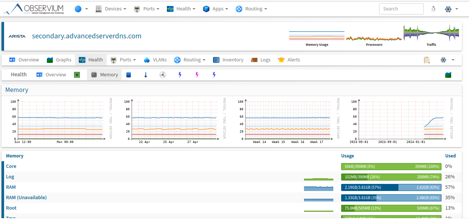Switch to graphs view icon in Health bar

pyautogui.click(x=448, y=75)
